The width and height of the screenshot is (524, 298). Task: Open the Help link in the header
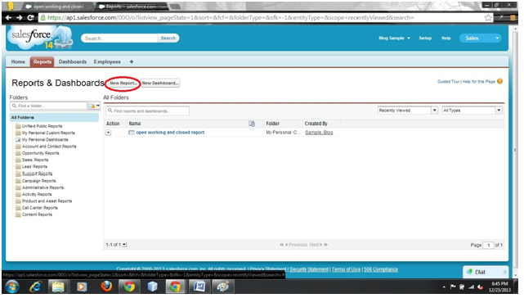click(x=446, y=38)
